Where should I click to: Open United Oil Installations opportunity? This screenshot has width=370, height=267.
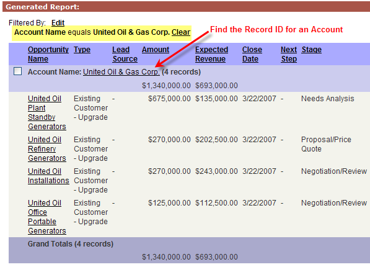click(x=48, y=176)
